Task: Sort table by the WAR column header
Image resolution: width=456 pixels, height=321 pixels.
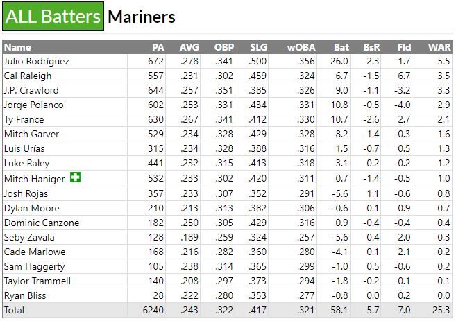Action: (439, 47)
